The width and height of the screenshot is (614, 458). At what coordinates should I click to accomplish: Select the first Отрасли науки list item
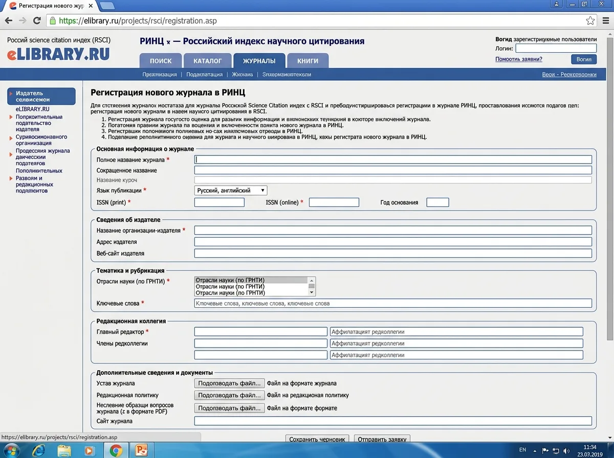pyautogui.click(x=251, y=280)
